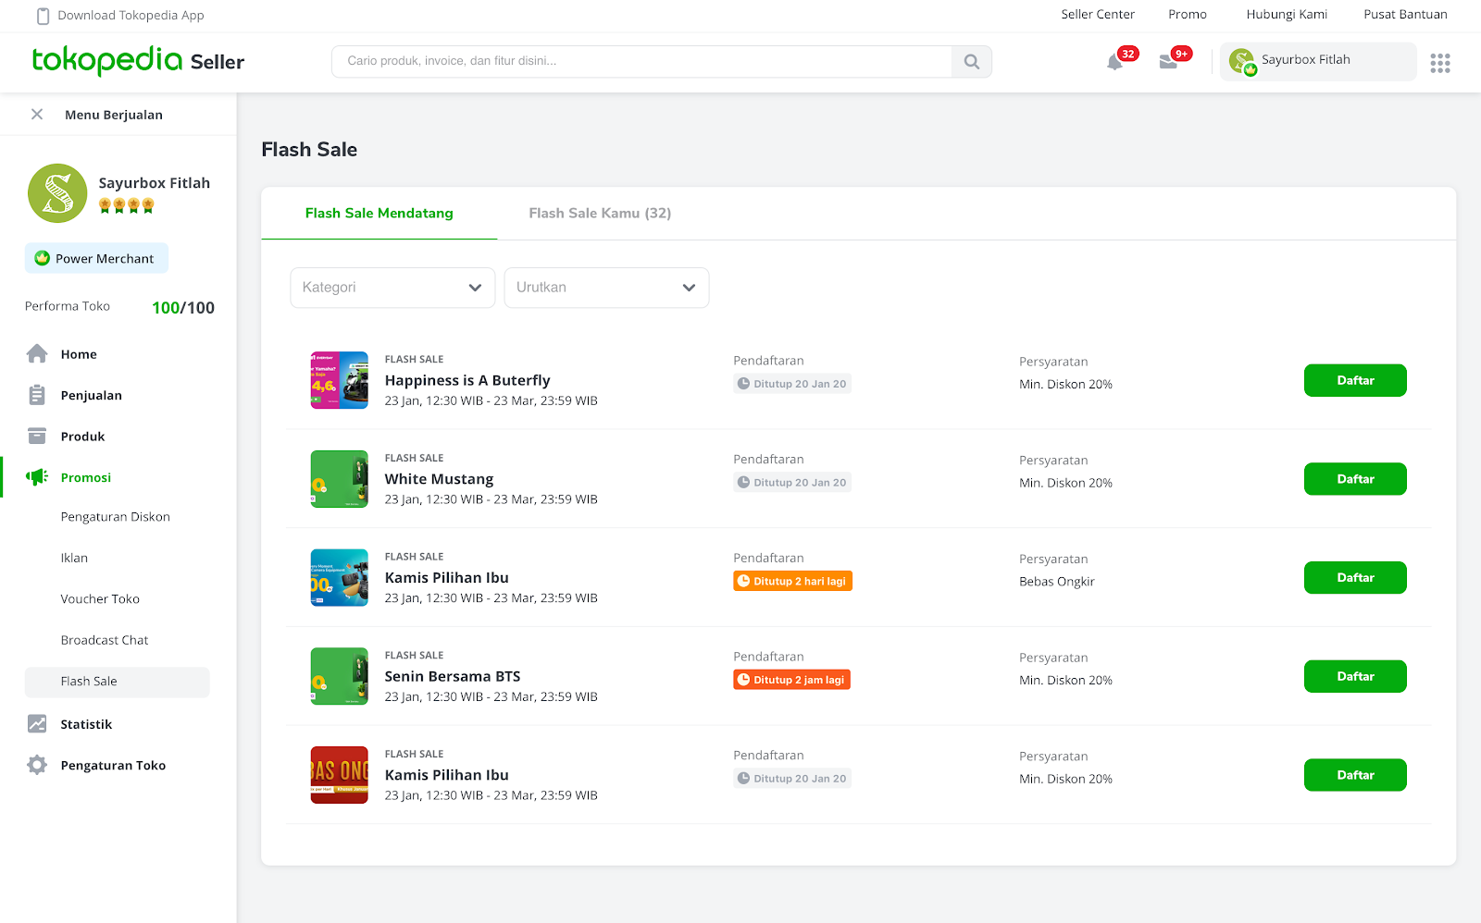The image size is (1481, 923).
Task: Click the White Mustang campaign thumbnail
Action: (339, 478)
